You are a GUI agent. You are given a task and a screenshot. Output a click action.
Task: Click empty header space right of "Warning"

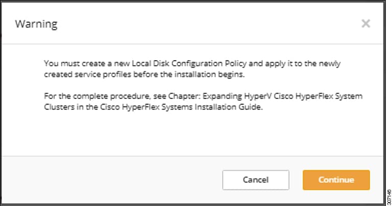pyautogui.click(x=204, y=23)
